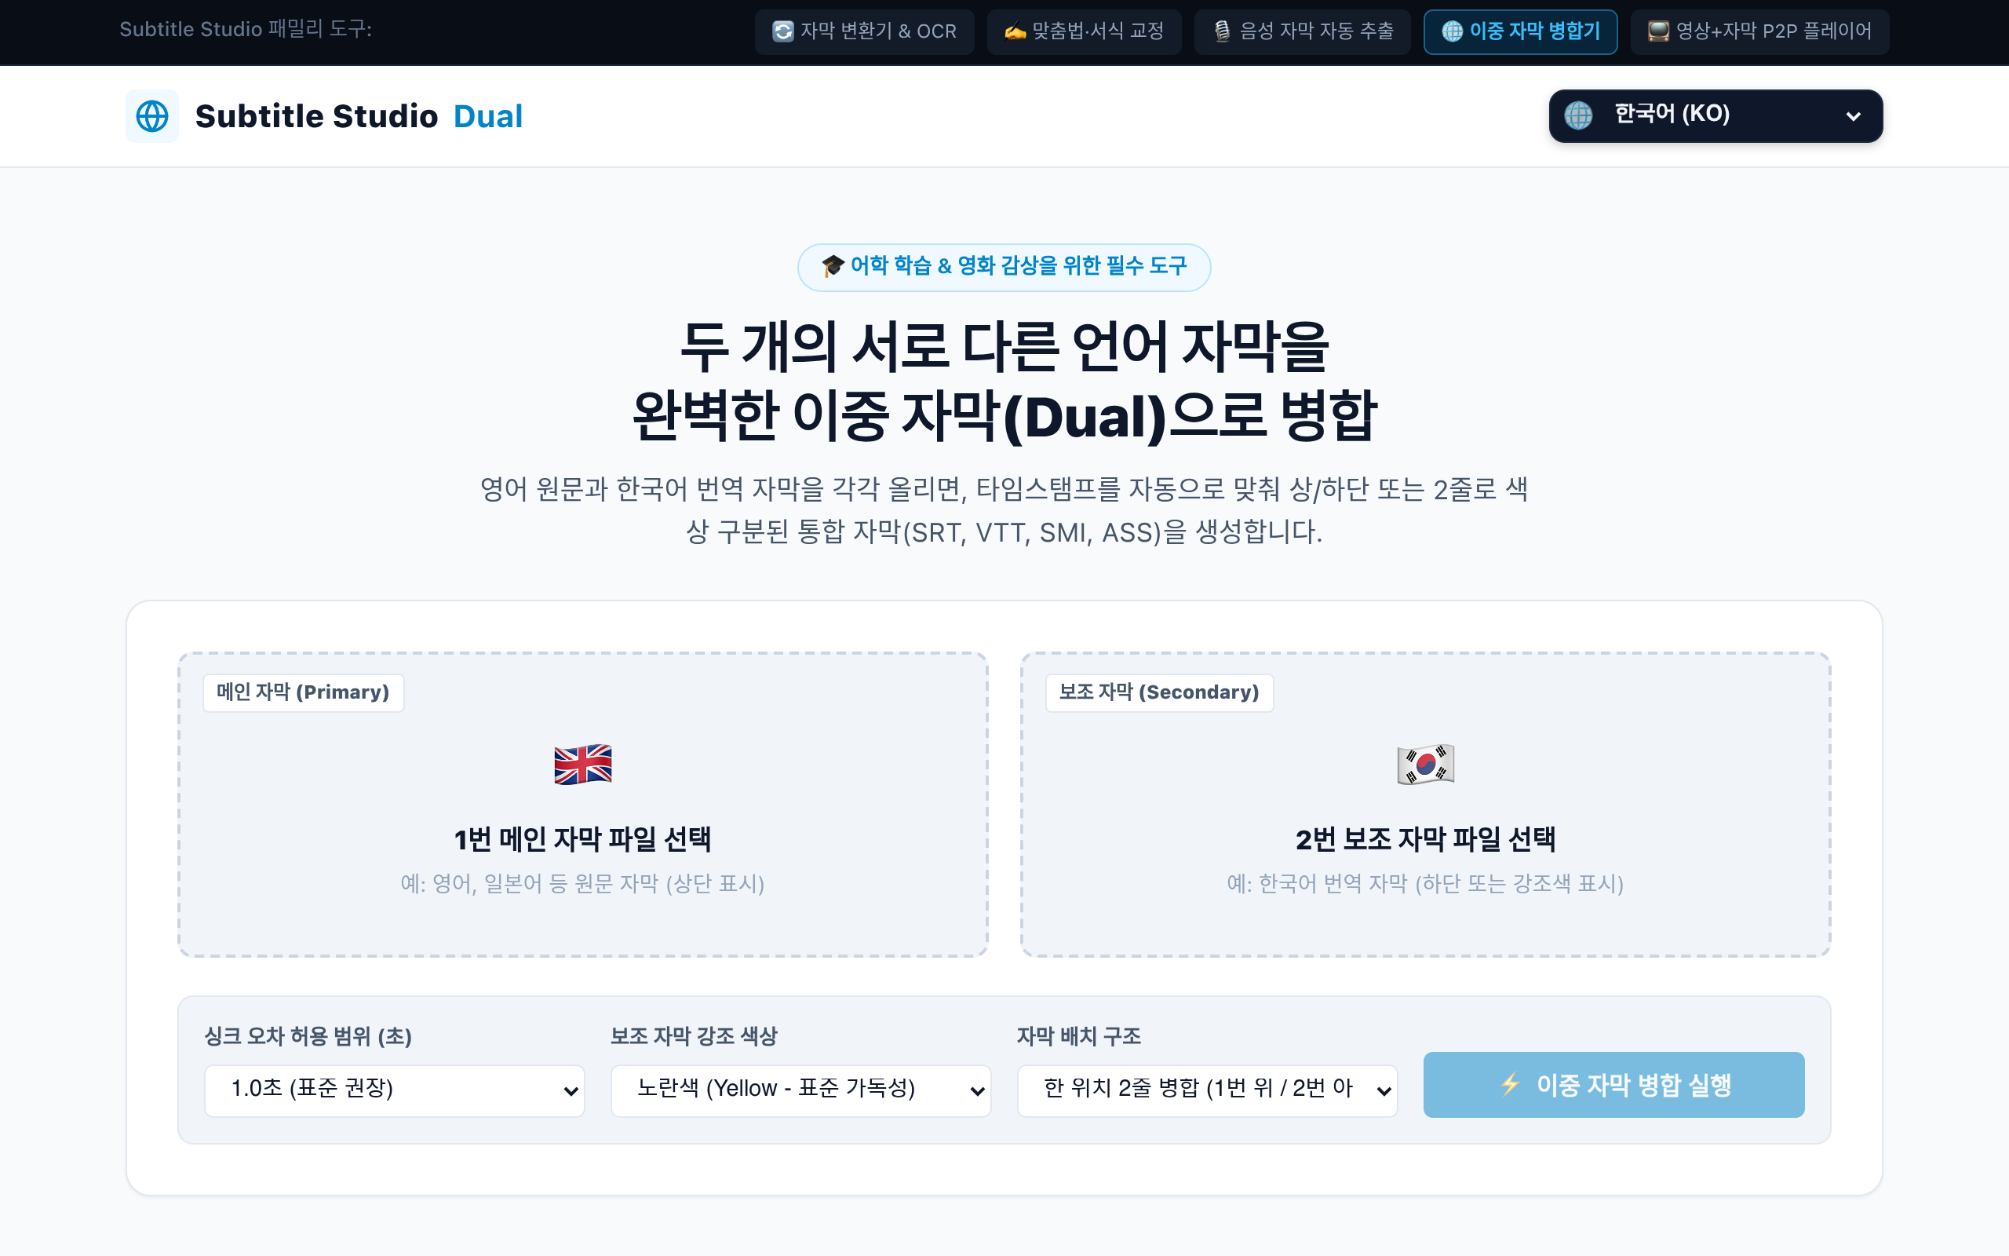2009x1256 pixels.
Task: Click the writing hand icon on 맞춤법·서식 교정
Action: pyautogui.click(x=1015, y=31)
